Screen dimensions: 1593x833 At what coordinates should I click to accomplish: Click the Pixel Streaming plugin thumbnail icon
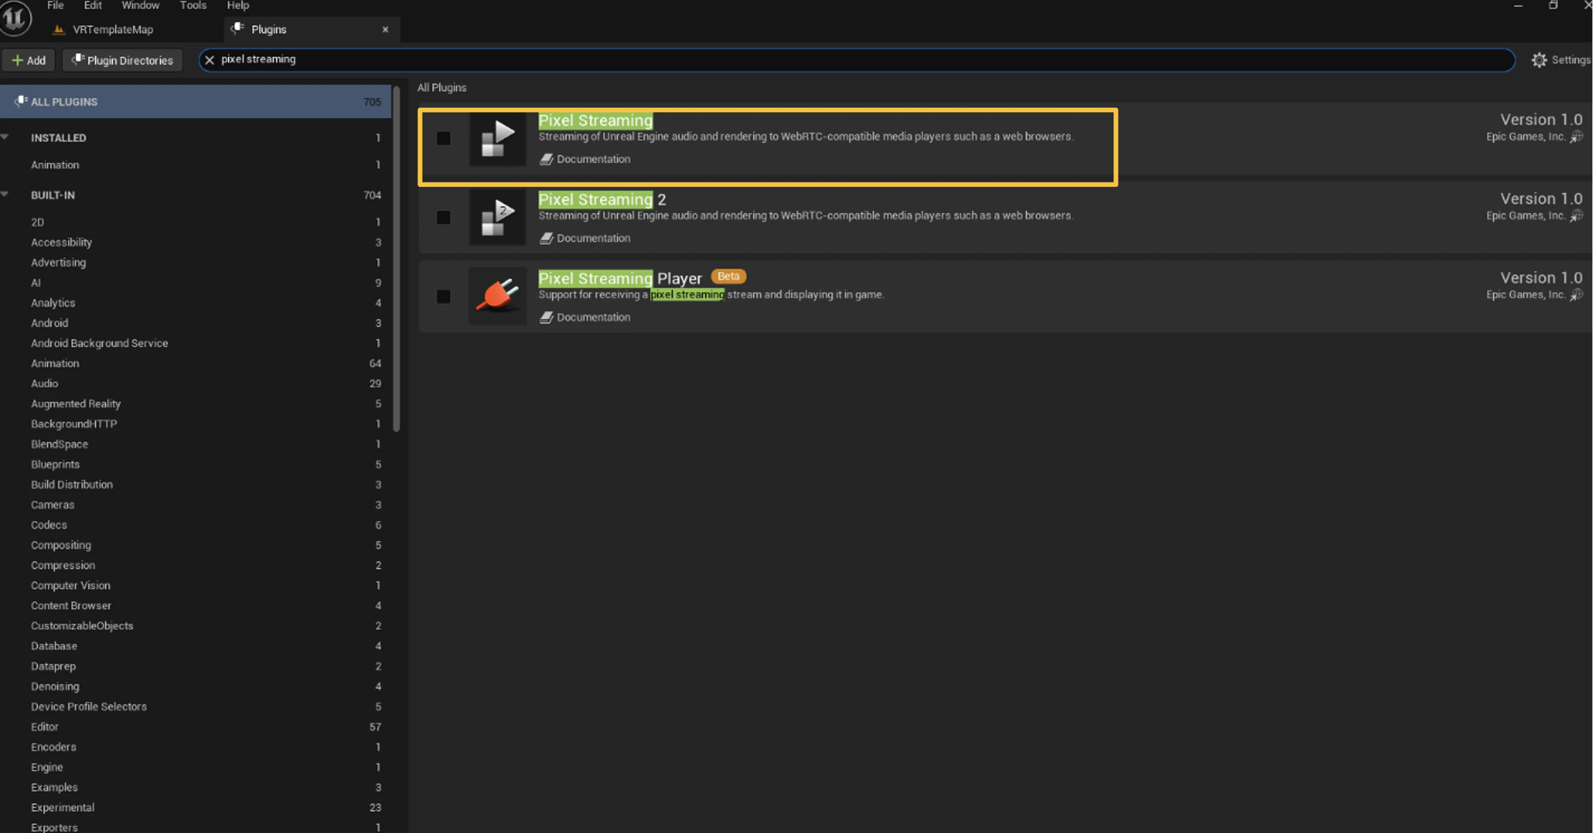[497, 138]
